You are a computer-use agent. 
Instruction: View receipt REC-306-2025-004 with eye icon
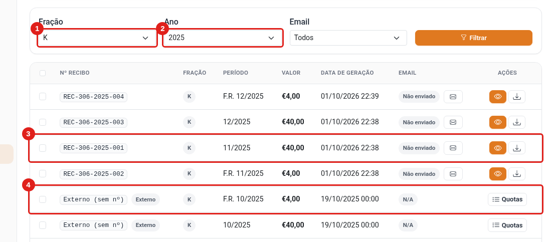coord(498,96)
